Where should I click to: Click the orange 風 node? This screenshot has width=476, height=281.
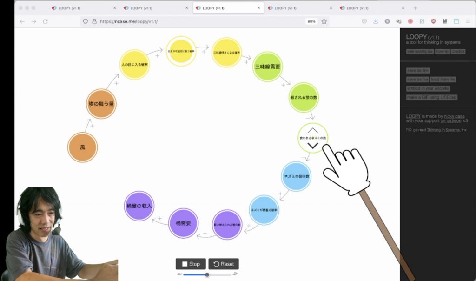[82, 147]
